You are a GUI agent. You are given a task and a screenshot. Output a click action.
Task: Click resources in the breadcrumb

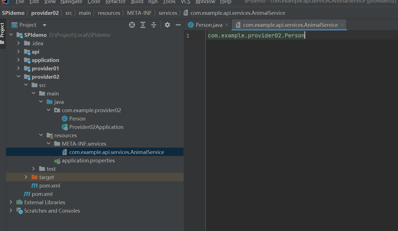[109, 13]
